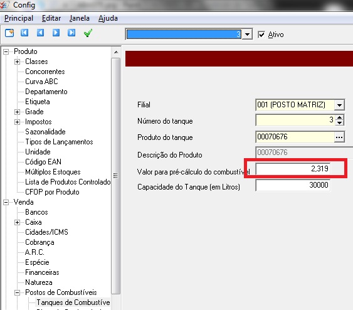353x310 pixels.
Task: Go to next record toolbar arrow
Action: 56,33
